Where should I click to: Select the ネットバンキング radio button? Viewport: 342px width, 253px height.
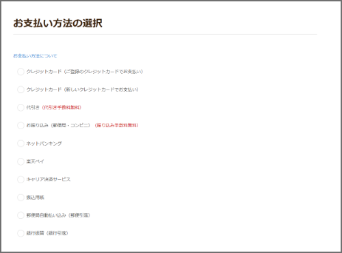[x=21, y=144]
